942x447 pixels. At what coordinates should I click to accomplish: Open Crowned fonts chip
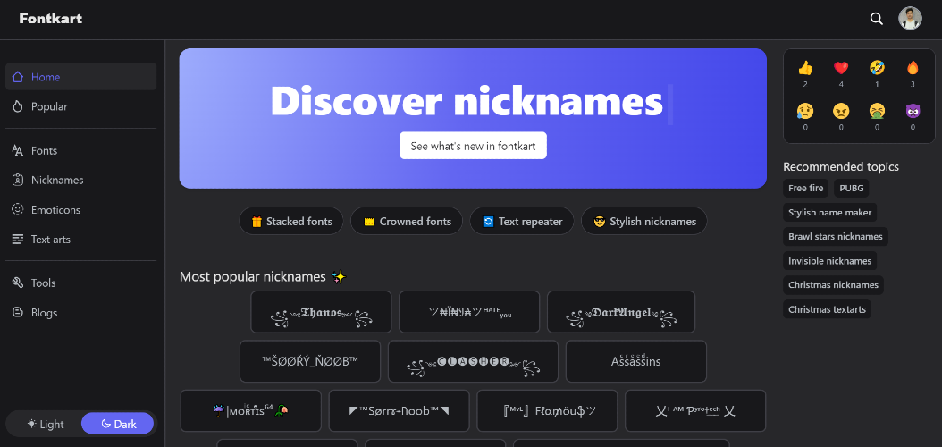[406, 221]
